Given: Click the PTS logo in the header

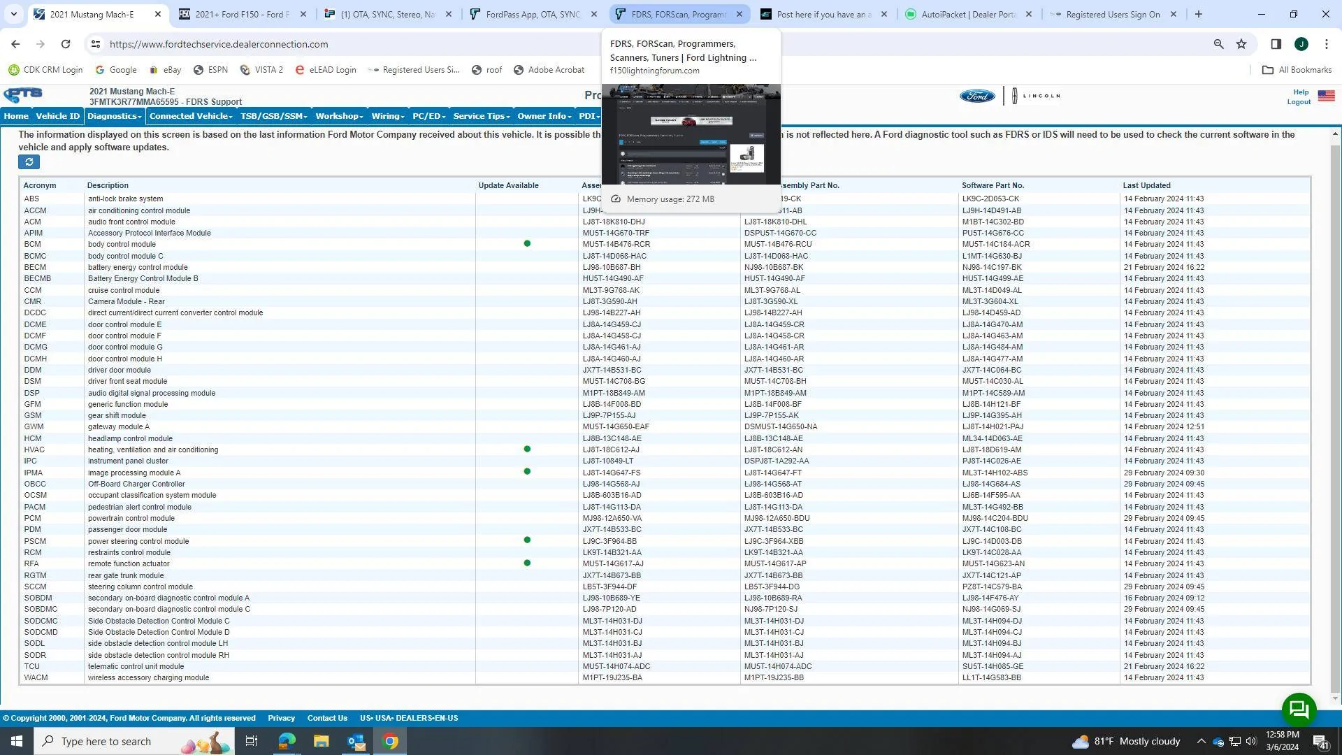Looking at the screenshot, I should (23, 95).
